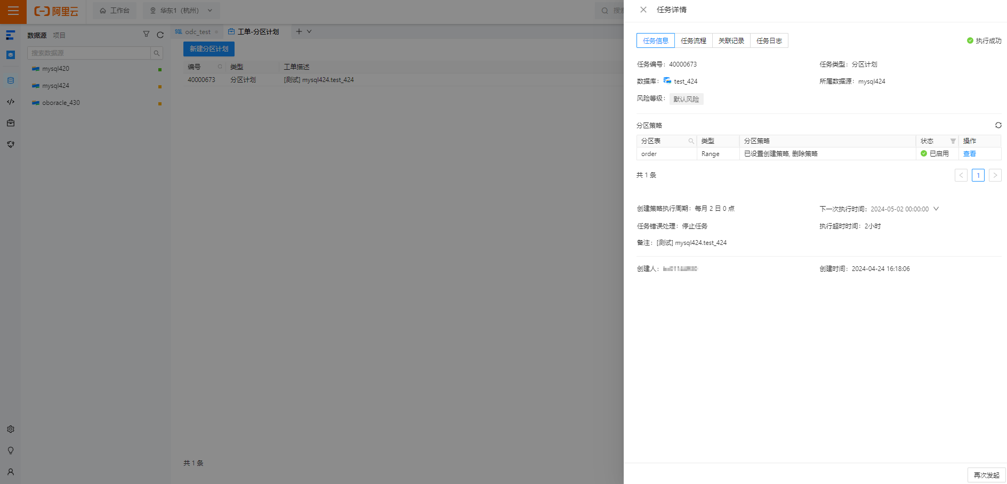
Task: Go to the 工作台 home
Action: click(x=115, y=11)
